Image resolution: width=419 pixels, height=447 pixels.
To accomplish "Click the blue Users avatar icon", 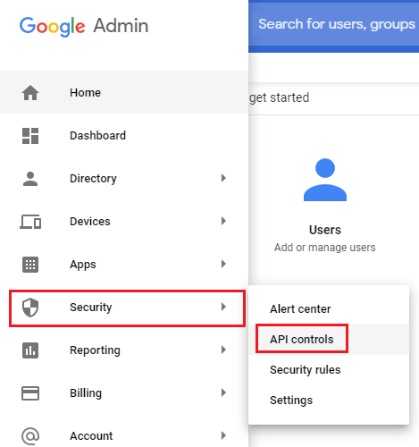I will (x=325, y=180).
